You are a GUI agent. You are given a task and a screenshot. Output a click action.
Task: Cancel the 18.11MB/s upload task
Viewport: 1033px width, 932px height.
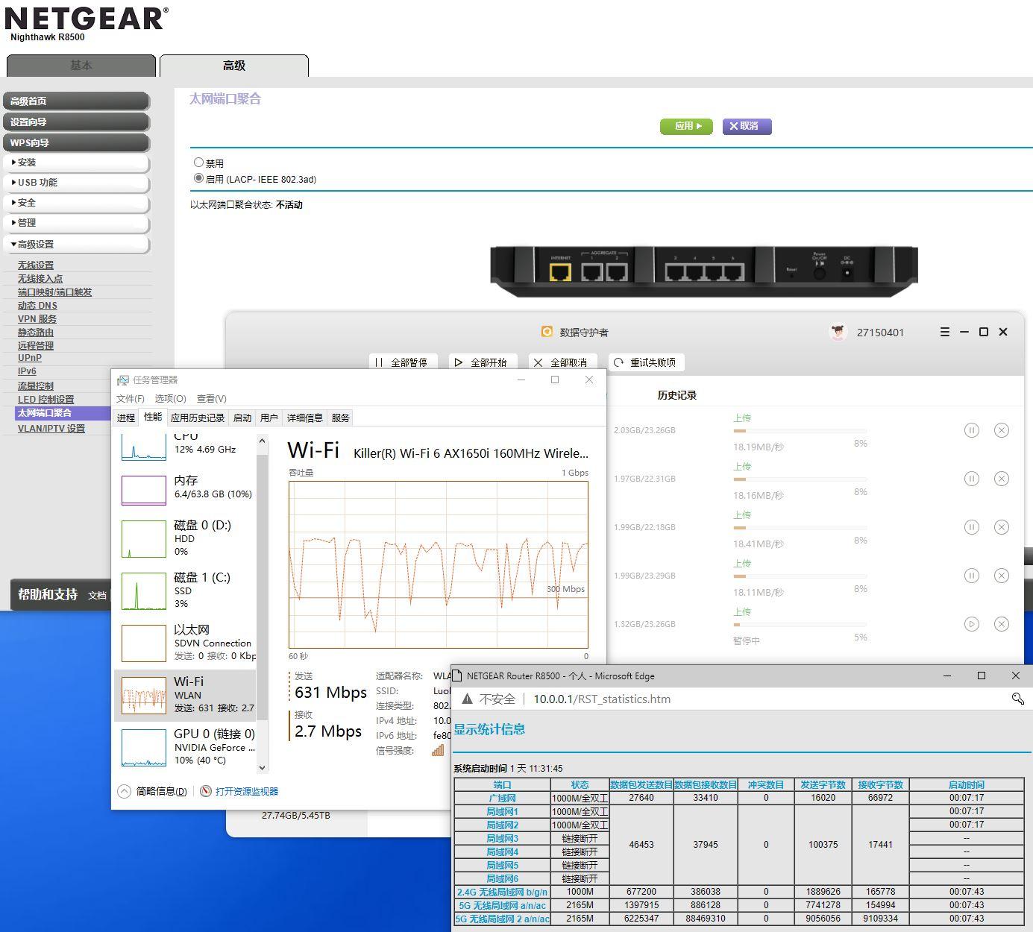click(x=1002, y=576)
